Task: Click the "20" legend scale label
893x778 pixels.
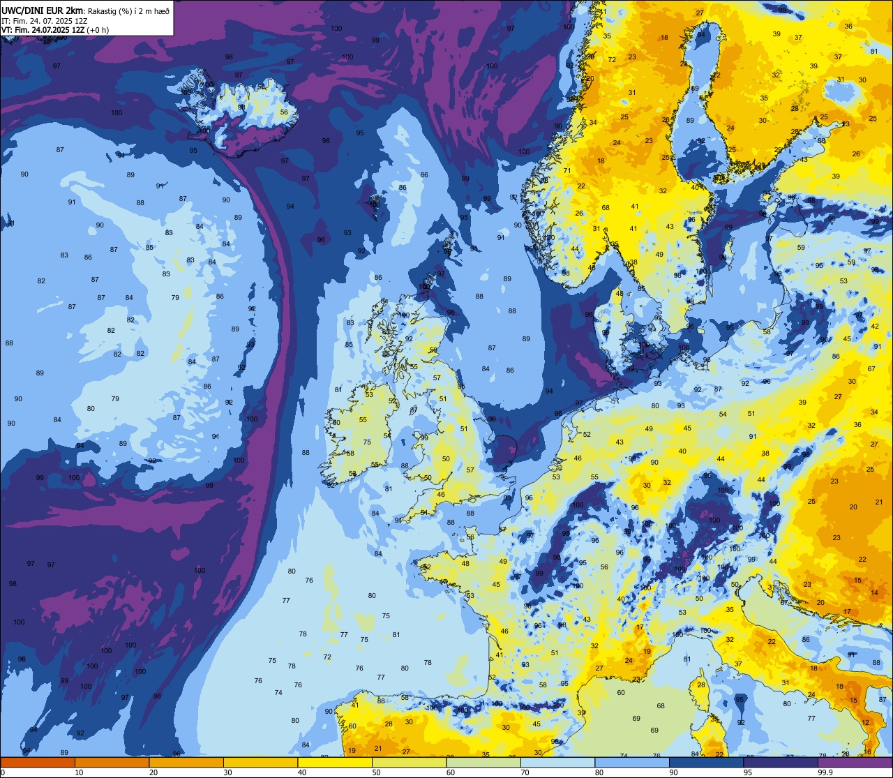Action: pyautogui.click(x=153, y=772)
